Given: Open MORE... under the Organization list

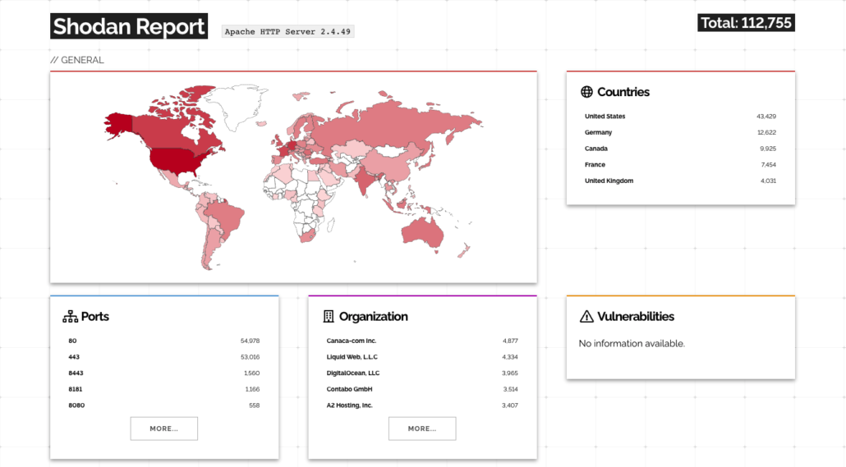Looking at the screenshot, I should click(422, 428).
